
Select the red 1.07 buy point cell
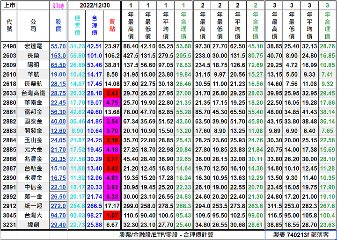pyautogui.click(x=112, y=216)
